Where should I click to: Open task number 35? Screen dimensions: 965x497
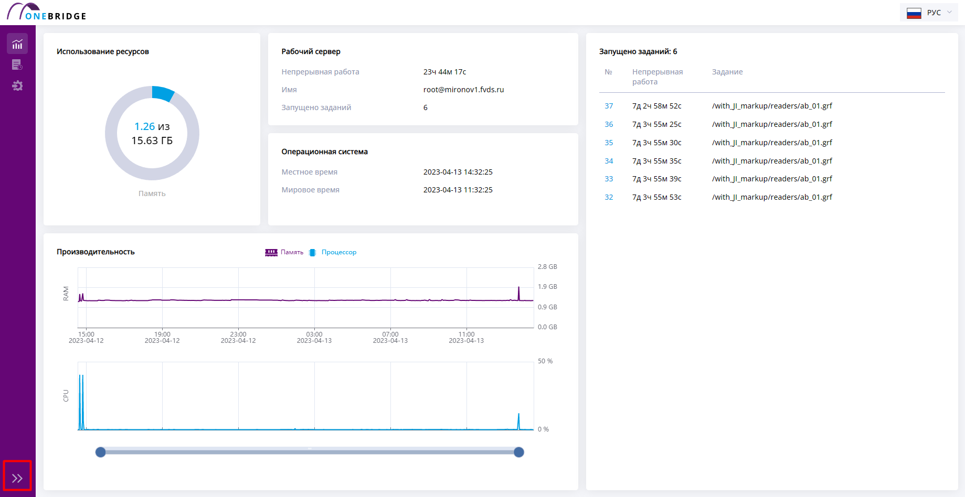[609, 143]
